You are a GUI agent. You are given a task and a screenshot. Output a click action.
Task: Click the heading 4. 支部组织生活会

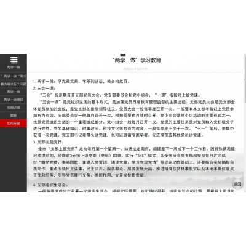coord(50,185)
